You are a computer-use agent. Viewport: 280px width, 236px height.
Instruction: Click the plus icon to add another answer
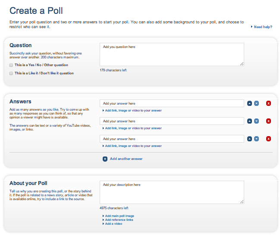click(x=105, y=159)
